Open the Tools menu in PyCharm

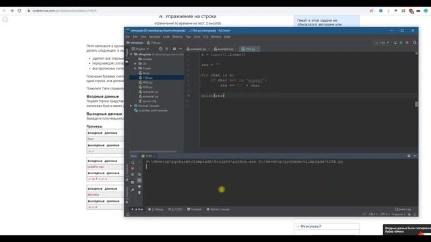pyautogui.click(x=197, y=36)
